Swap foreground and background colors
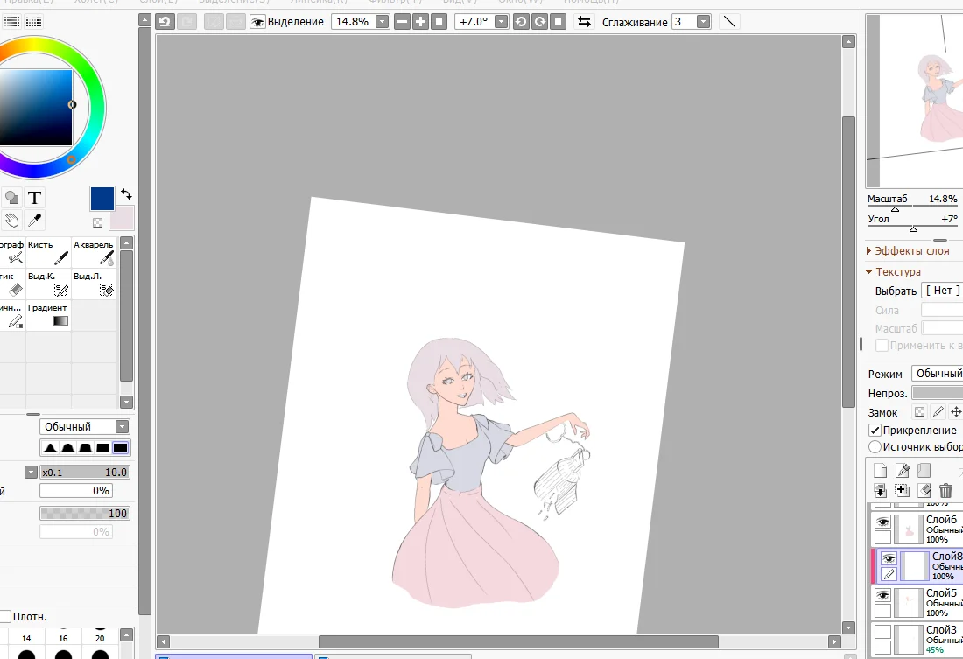This screenshot has height=659, width=963. pos(127,193)
